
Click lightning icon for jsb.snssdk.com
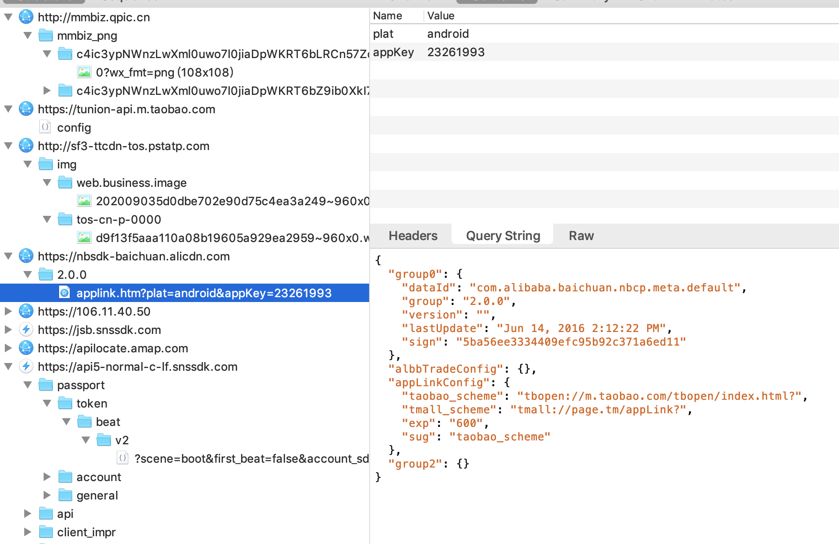pos(26,330)
